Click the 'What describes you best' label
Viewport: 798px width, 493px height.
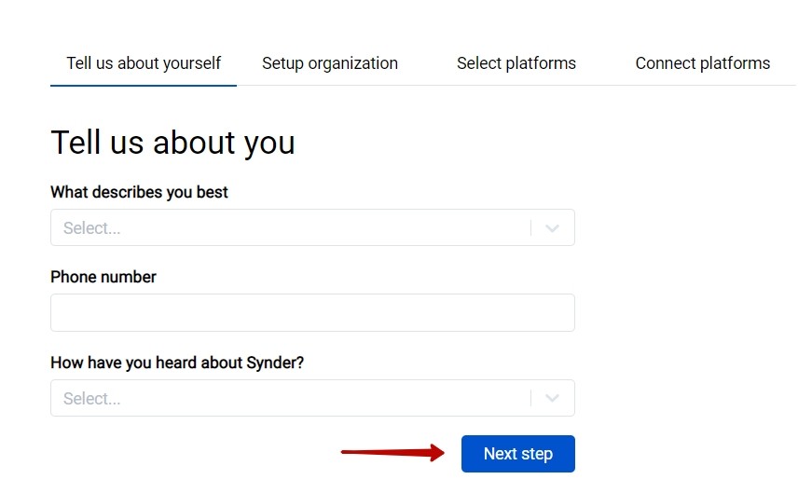[x=139, y=192]
